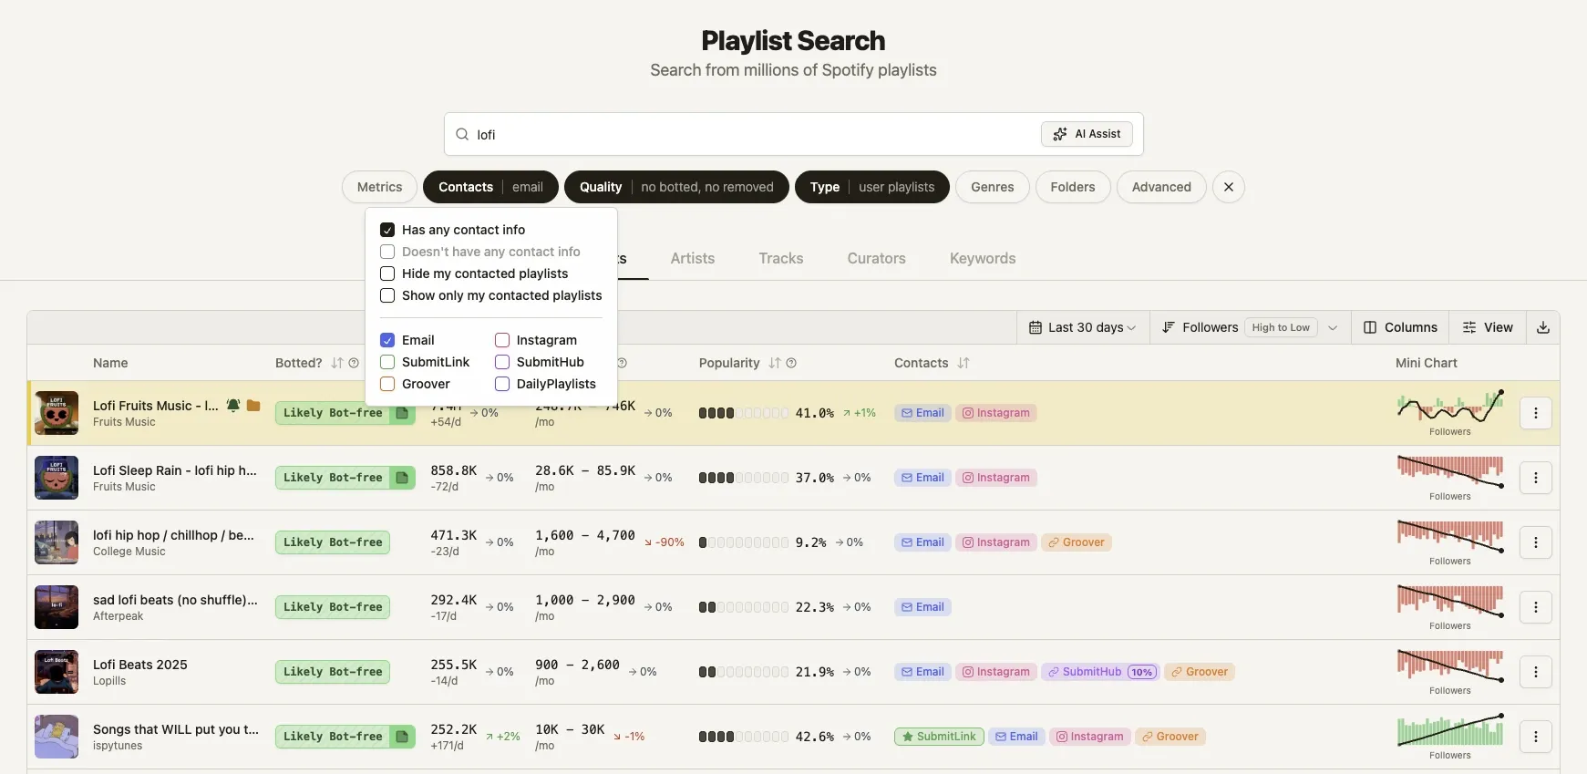Click SubmitLink tag for ispytunes playlist
Image resolution: width=1587 pixels, height=774 pixels.
click(939, 737)
